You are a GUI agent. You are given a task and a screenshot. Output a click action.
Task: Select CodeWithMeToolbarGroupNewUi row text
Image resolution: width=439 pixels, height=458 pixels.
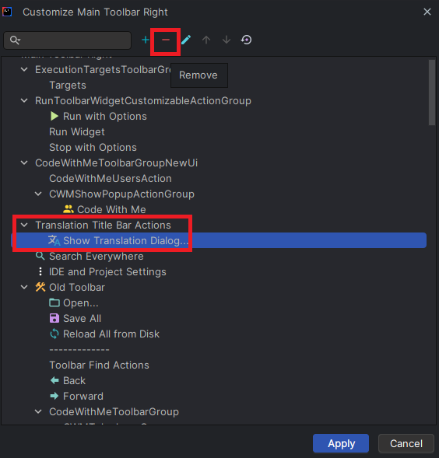tap(117, 163)
